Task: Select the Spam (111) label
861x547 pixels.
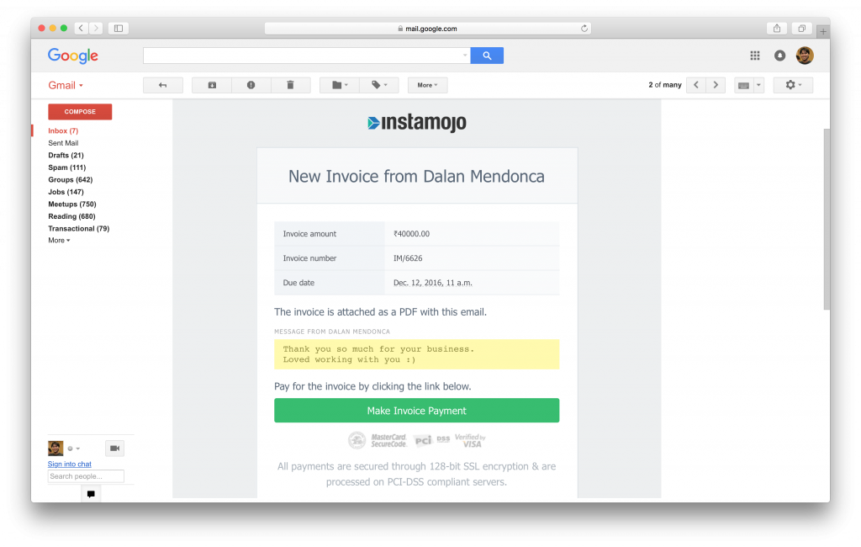Action: click(x=66, y=167)
